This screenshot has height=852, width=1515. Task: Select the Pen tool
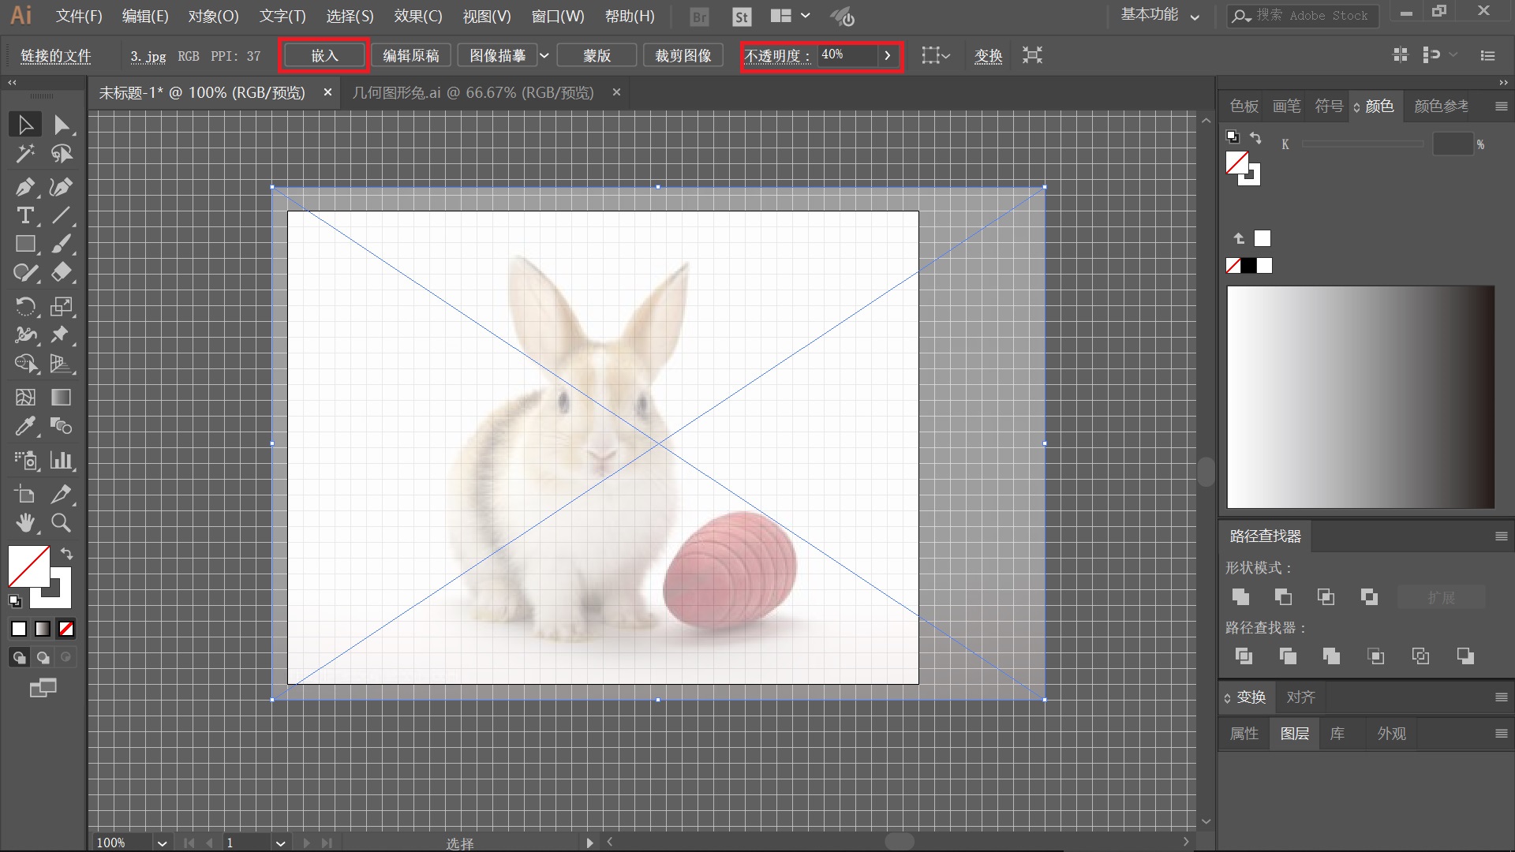click(x=24, y=187)
